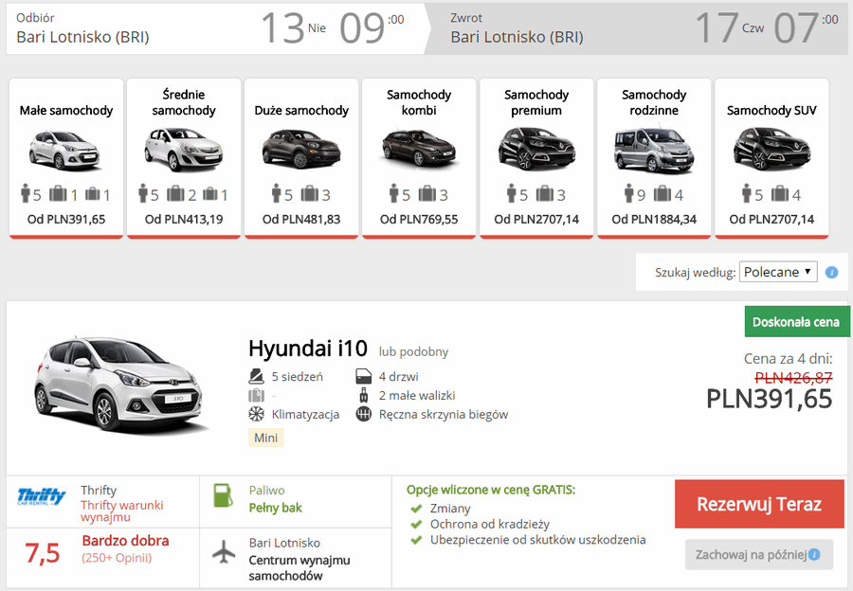
Task: Click the 7,5 rating score
Action: [43, 553]
